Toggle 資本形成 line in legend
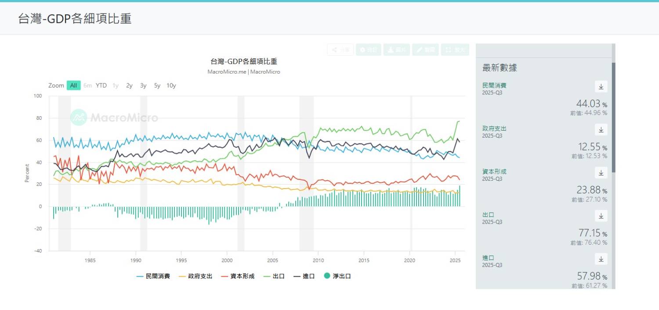Image resolution: width=659 pixels, height=310 pixels. pyautogui.click(x=238, y=276)
